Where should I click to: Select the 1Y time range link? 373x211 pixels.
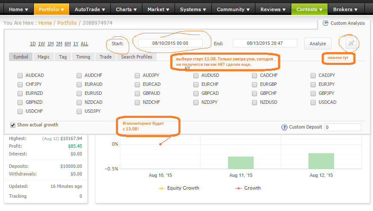click(x=76, y=44)
